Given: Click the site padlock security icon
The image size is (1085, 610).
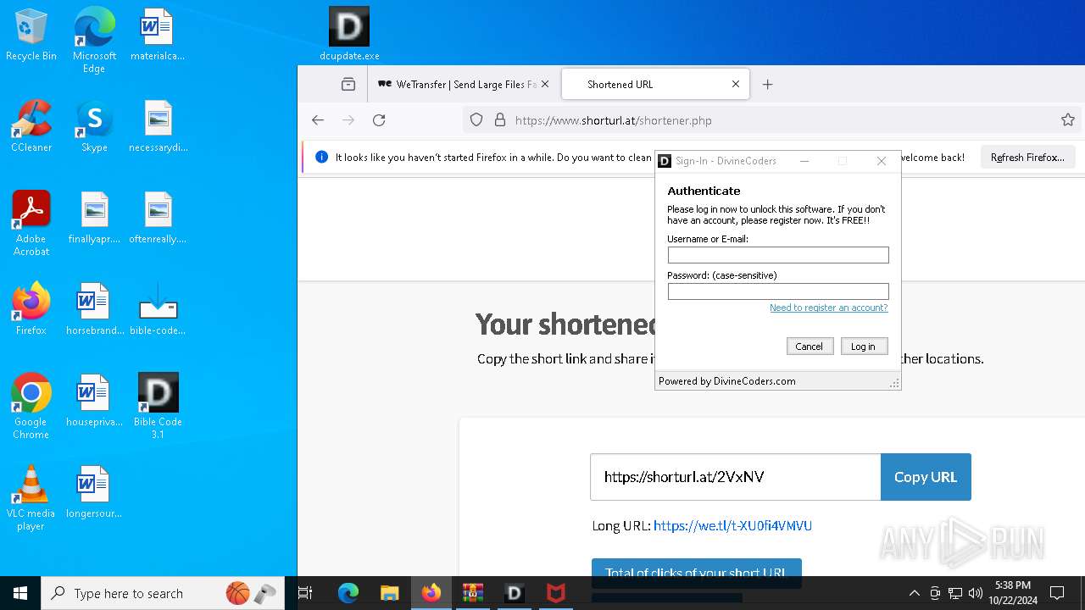Looking at the screenshot, I should point(500,120).
